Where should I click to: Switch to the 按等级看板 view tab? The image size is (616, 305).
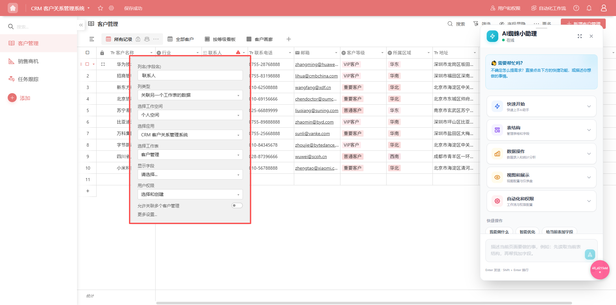220,39
